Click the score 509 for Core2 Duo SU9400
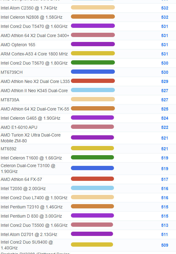The image size is (176, 254). coord(165,245)
